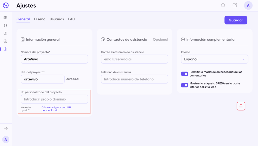Click the search magnifier icon
Viewport: 258px width, 146px height.
pos(223,6)
